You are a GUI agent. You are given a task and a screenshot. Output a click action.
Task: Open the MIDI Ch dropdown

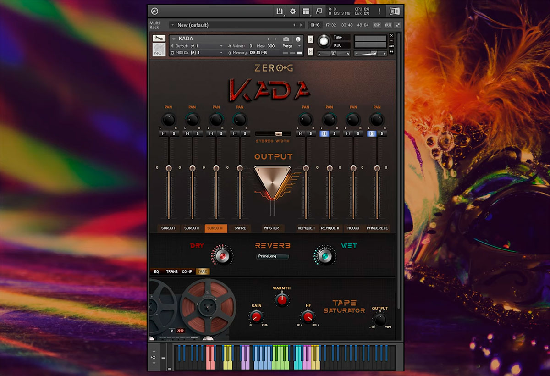[197, 53]
